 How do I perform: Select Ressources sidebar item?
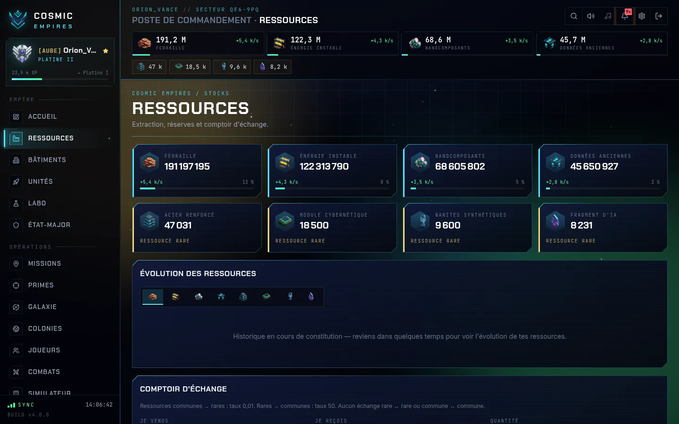point(60,138)
